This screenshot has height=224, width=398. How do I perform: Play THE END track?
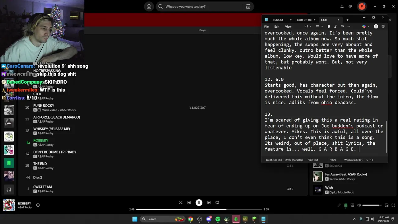click(40, 164)
